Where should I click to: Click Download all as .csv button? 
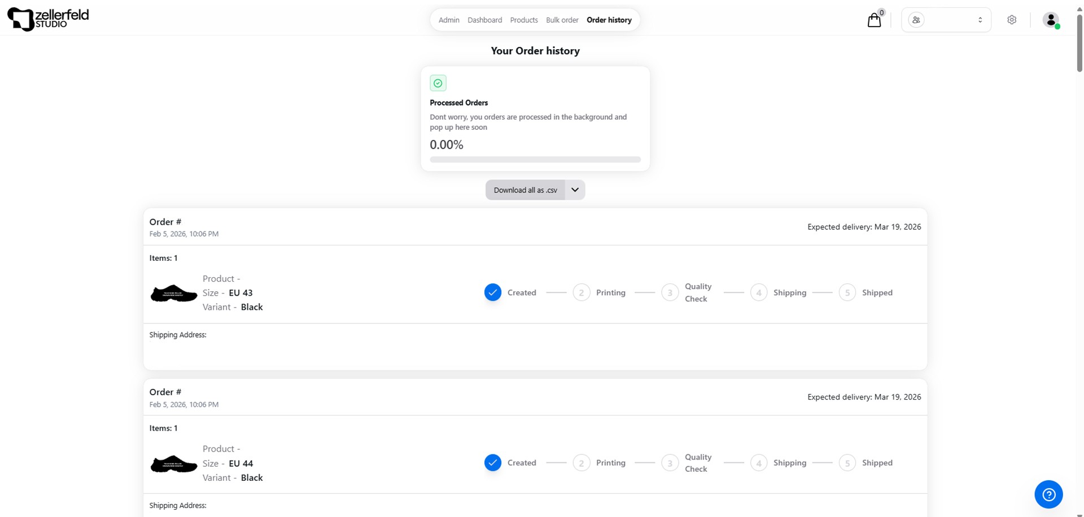point(525,190)
